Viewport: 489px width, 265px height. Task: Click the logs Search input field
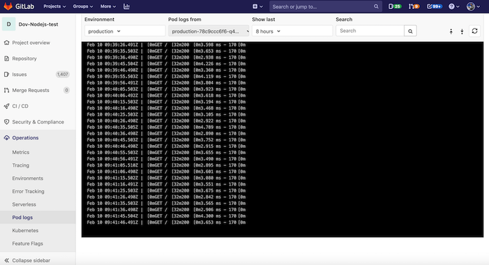tap(370, 31)
